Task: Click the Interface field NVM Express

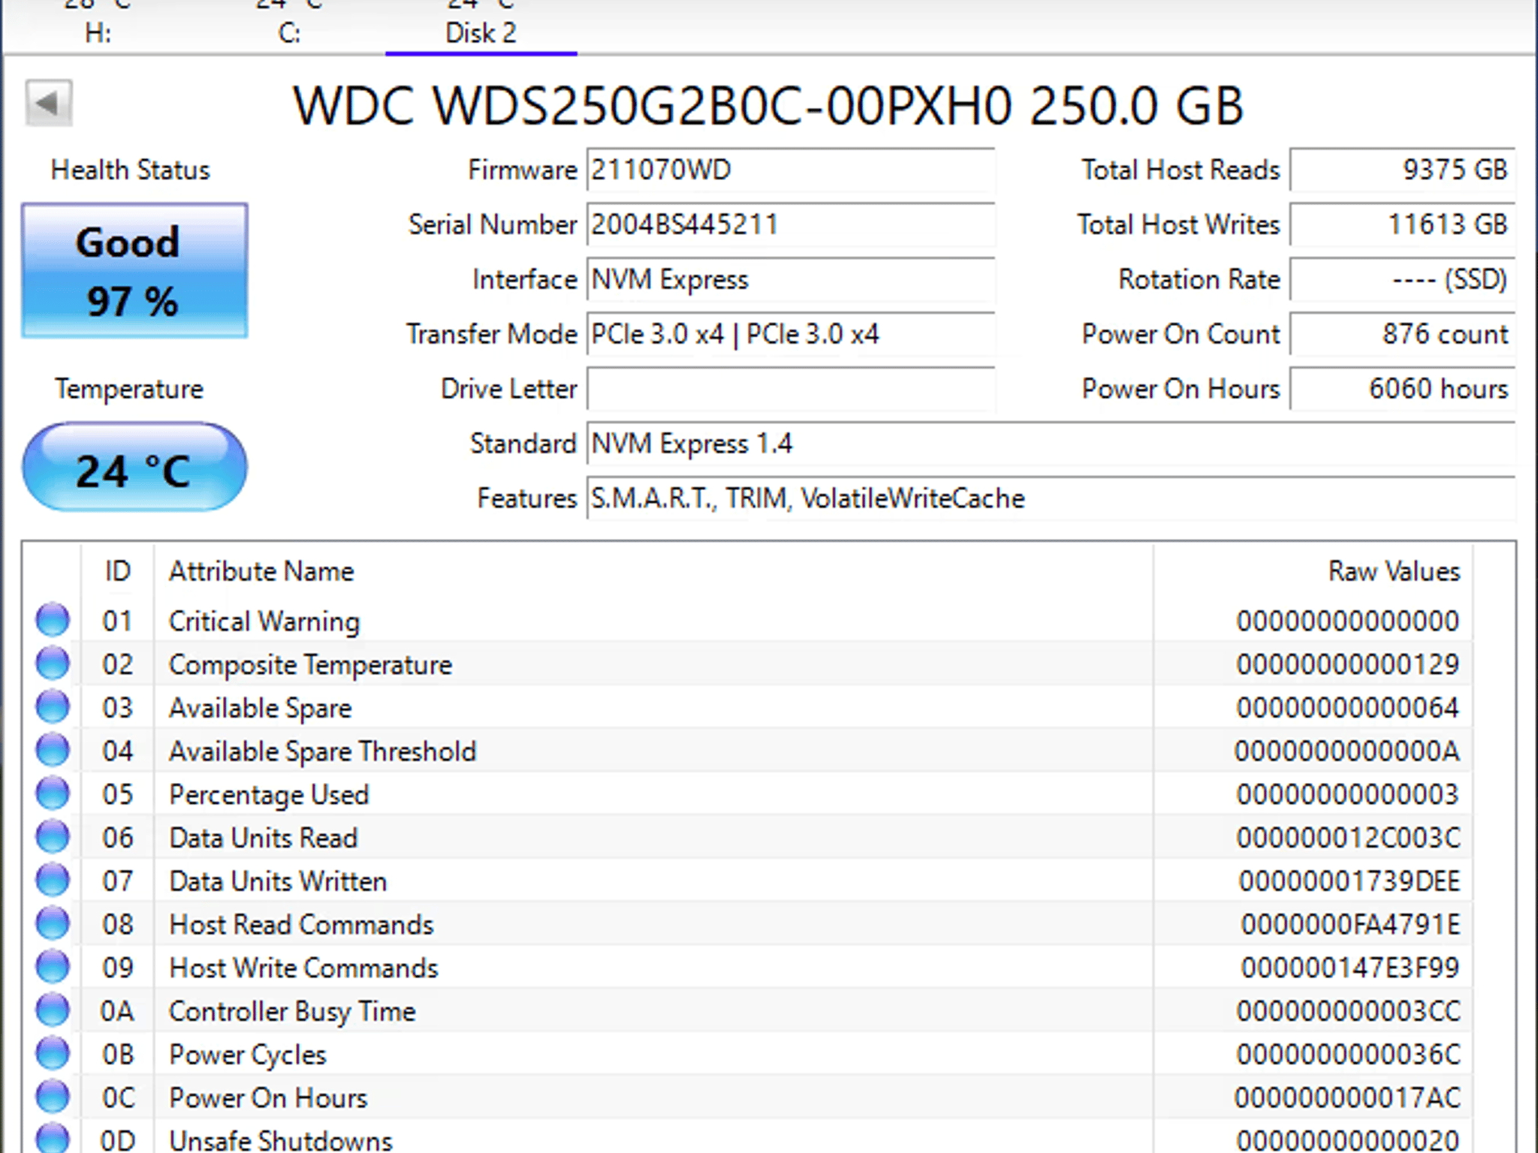Action: [791, 279]
